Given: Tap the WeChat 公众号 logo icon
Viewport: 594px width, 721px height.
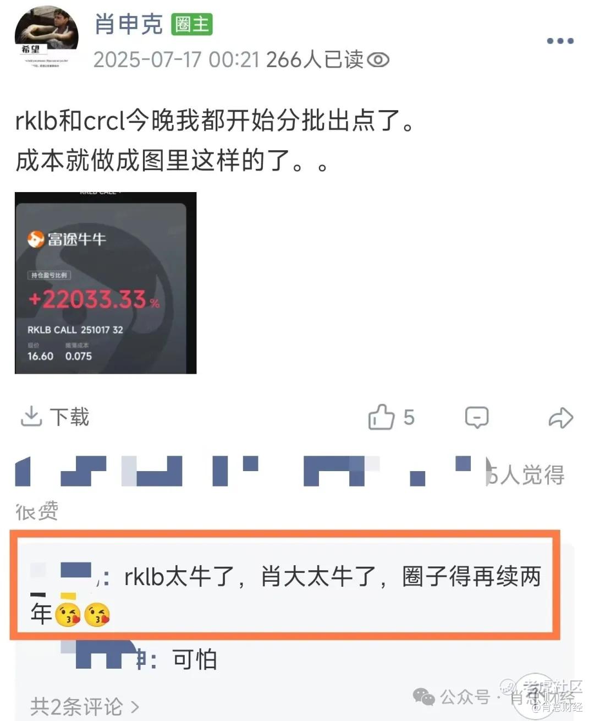Looking at the screenshot, I should (x=424, y=697).
